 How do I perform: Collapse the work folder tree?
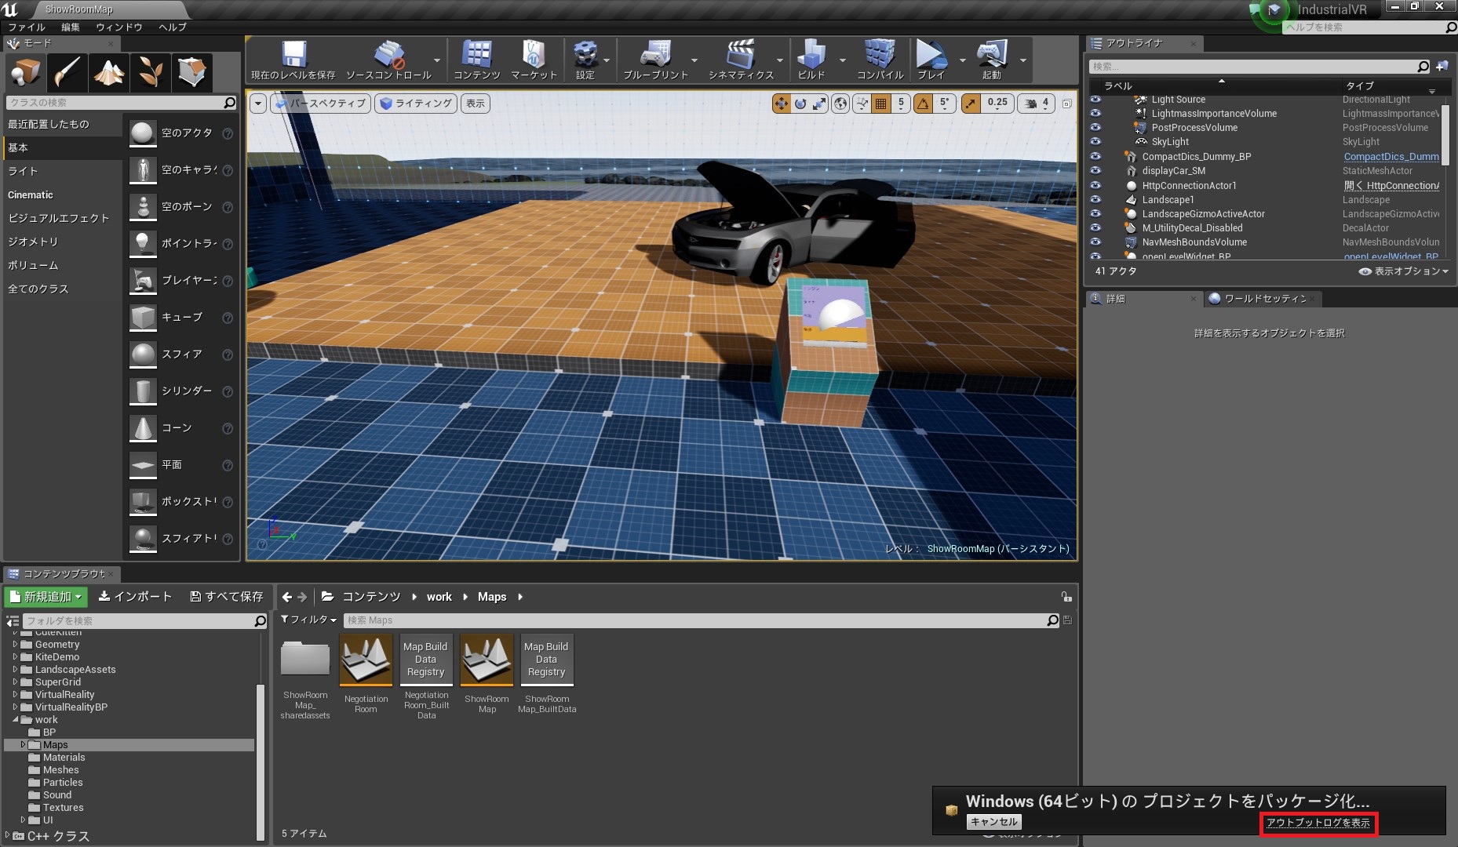pyautogui.click(x=15, y=720)
